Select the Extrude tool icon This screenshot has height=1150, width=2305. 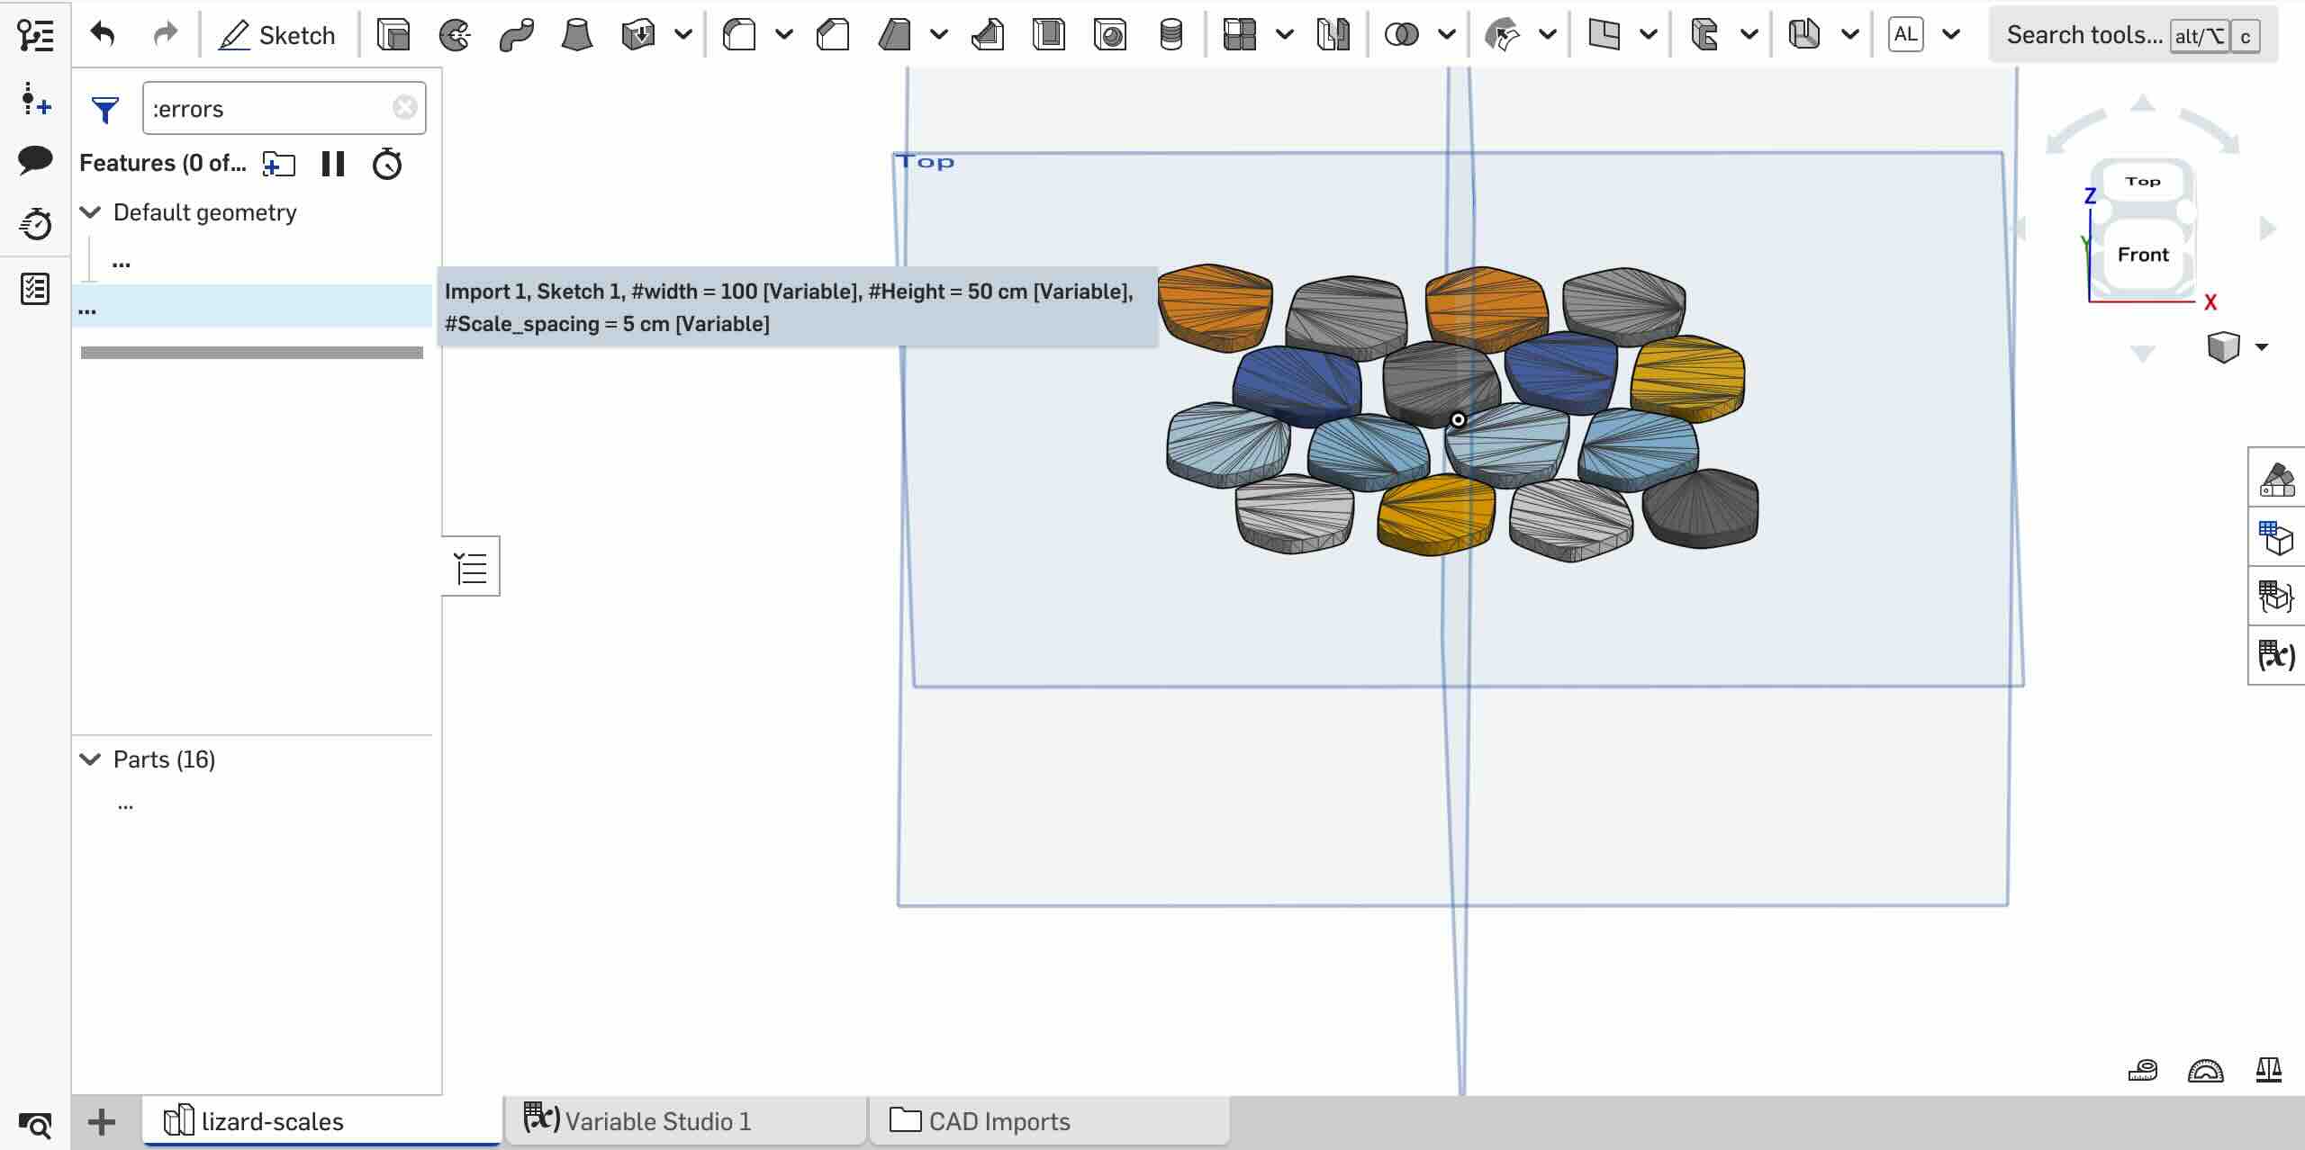[x=393, y=35]
